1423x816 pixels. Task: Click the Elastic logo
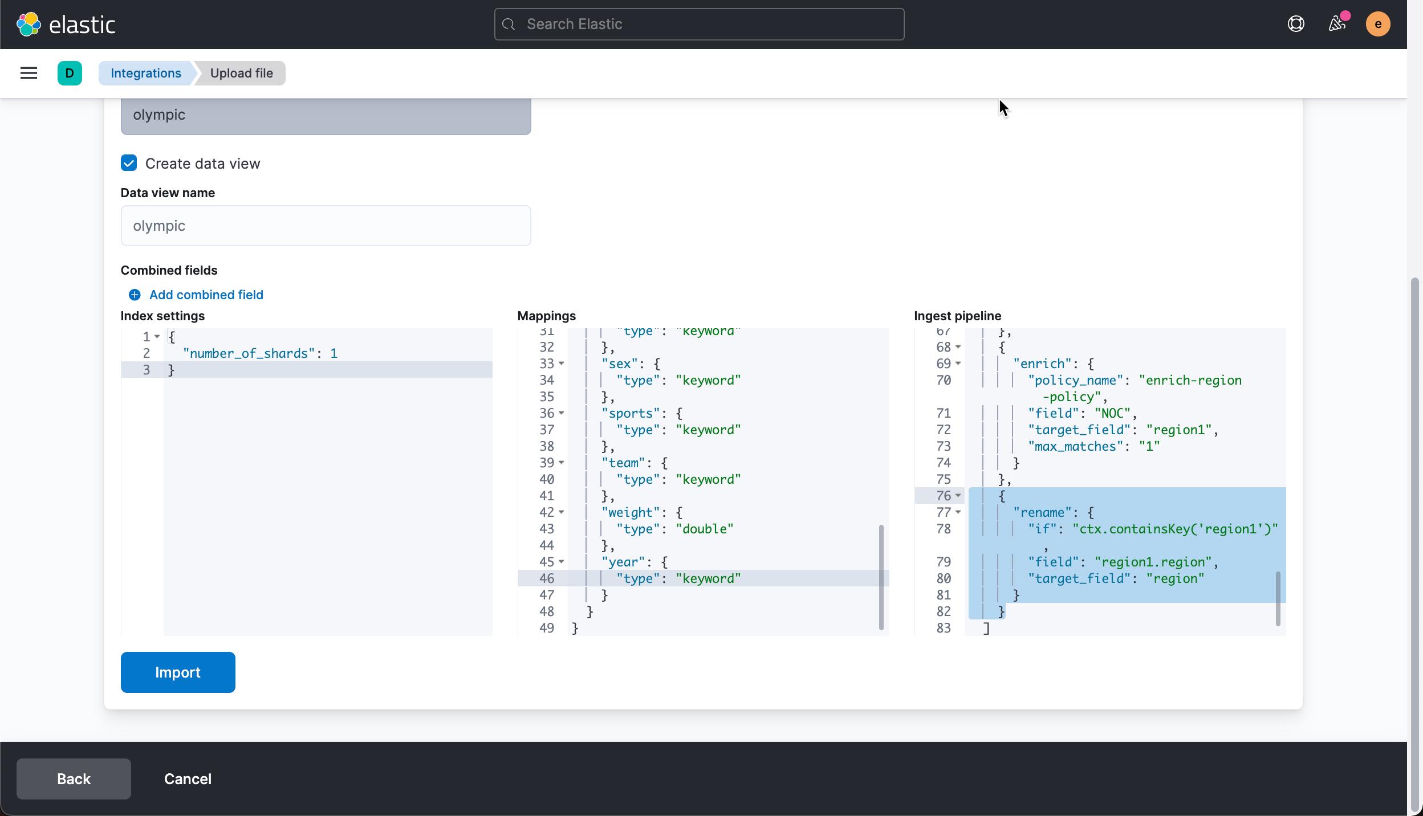pos(66,25)
